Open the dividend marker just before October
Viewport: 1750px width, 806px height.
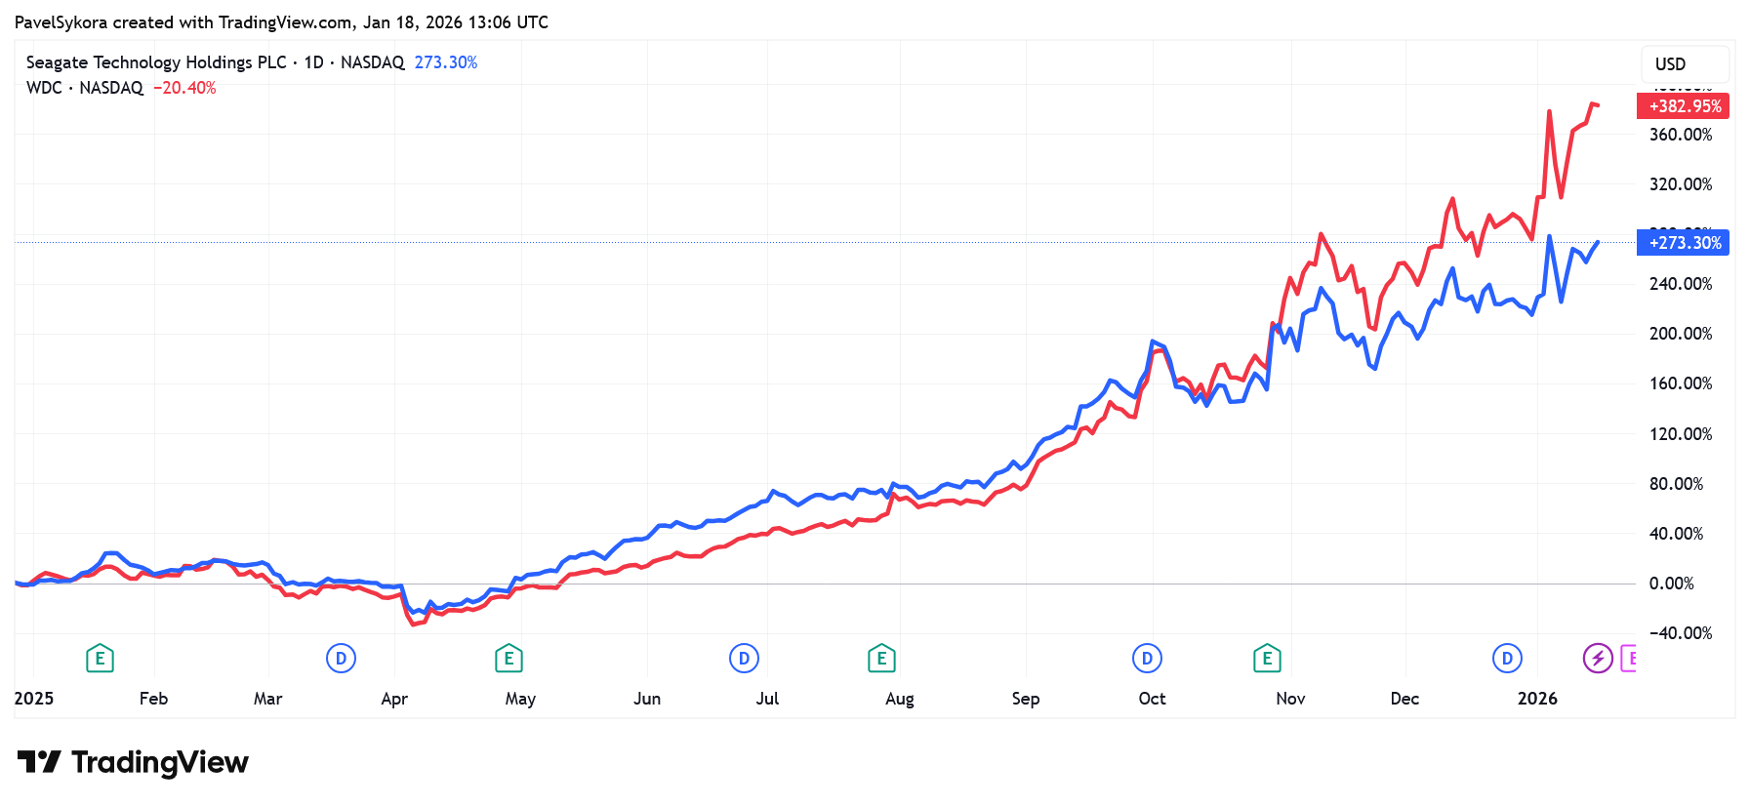(1147, 659)
